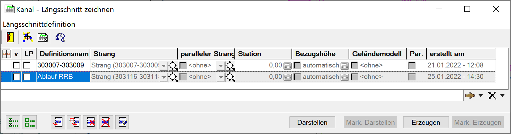Viewport: 511px width, 134px height.
Task: Click the blue undo-arrow scissors icon
Action: (x=60, y=38)
